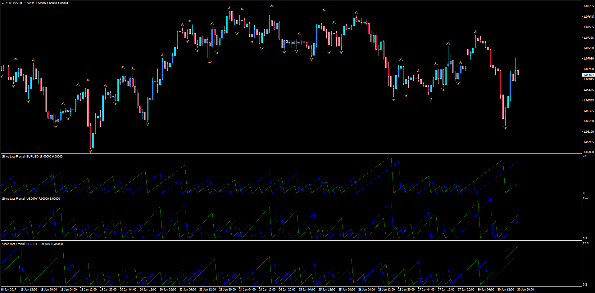Click the 17.8 scale value in EURJPY indicator
This screenshot has height=293, width=595.
586,243
